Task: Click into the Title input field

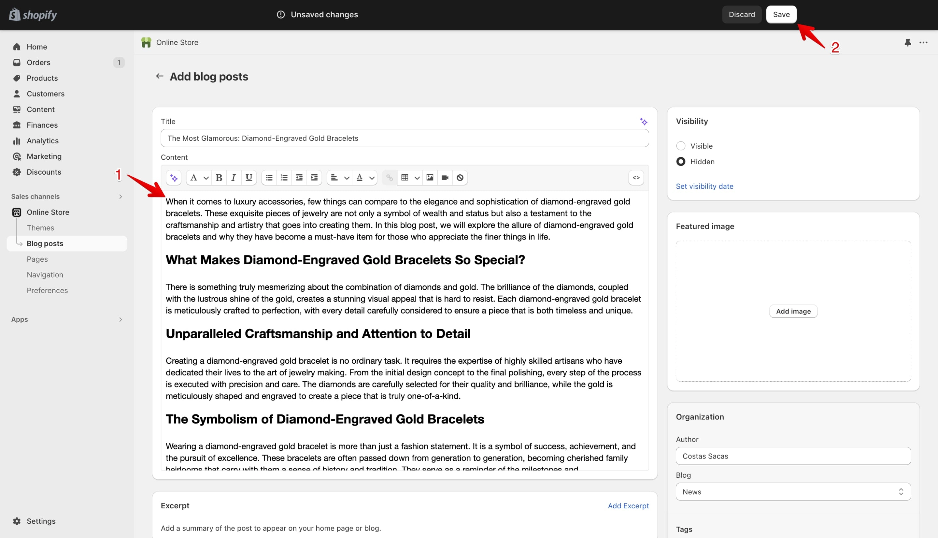Action: click(x=405, y=138)
